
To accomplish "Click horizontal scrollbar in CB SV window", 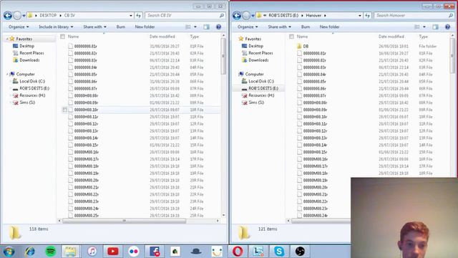I will pyautogui.click(x=124, y=221).
